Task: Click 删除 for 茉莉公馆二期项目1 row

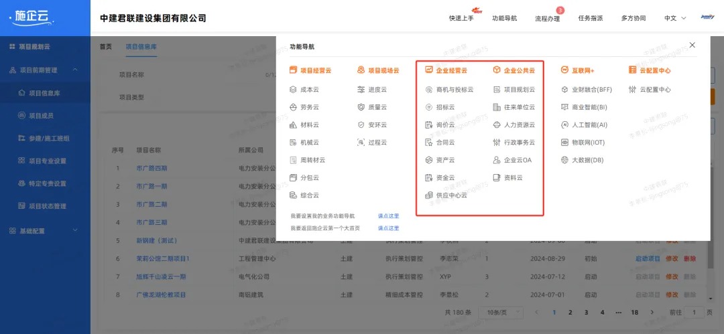Action: point(689,259)
